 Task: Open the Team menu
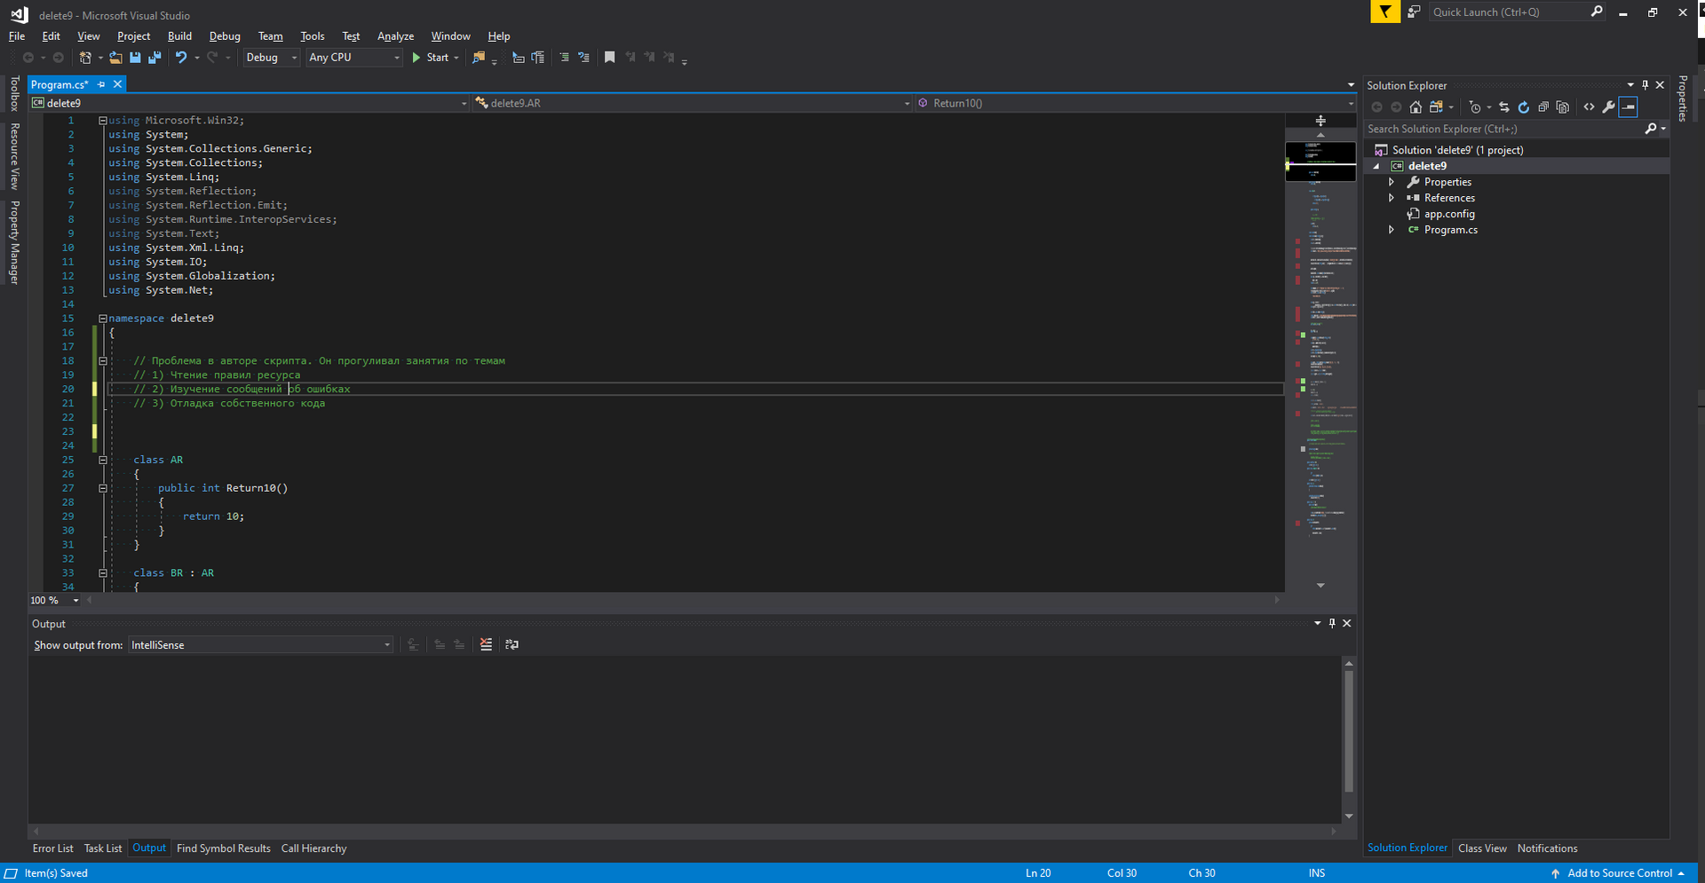(270, 36)
